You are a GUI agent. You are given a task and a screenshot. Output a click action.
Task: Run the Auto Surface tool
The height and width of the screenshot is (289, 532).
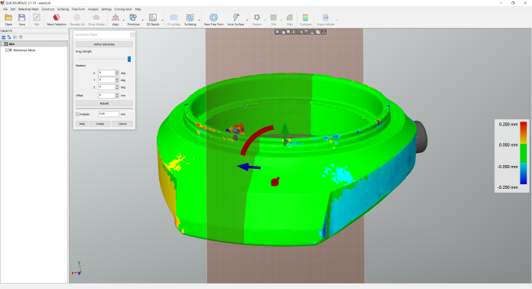coord(235,20)
